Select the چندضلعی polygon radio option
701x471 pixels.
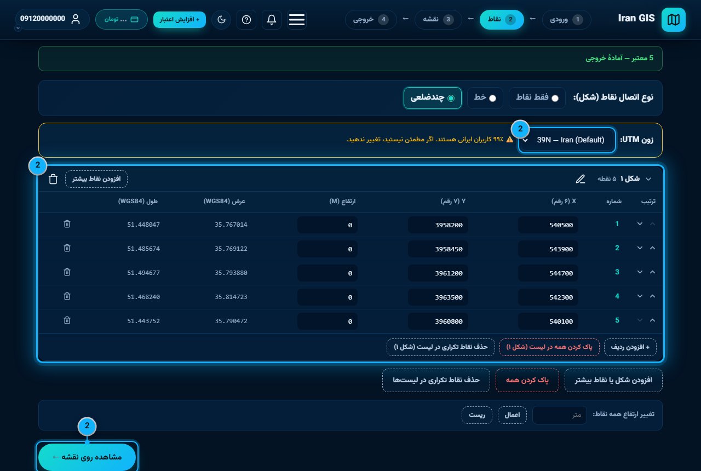pyautogui.click(x=433, y=98)
